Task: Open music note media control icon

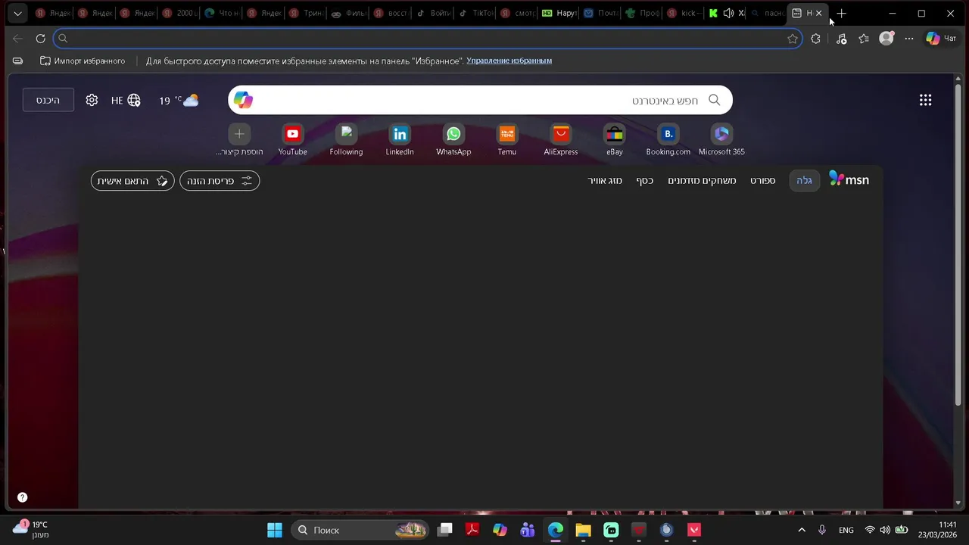Action: [841, 39]
